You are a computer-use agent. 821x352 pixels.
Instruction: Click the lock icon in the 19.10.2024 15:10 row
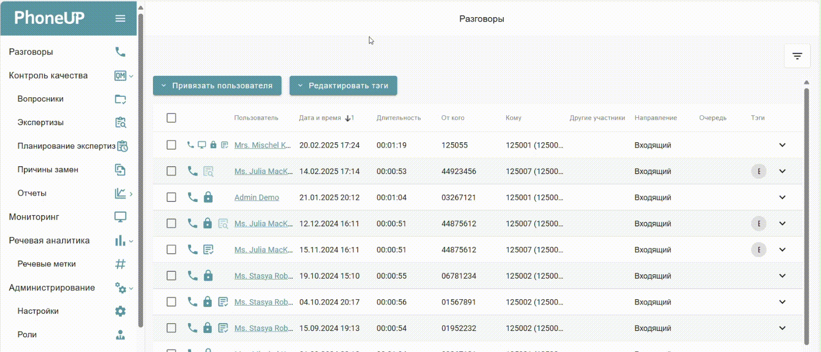point(208,276)
